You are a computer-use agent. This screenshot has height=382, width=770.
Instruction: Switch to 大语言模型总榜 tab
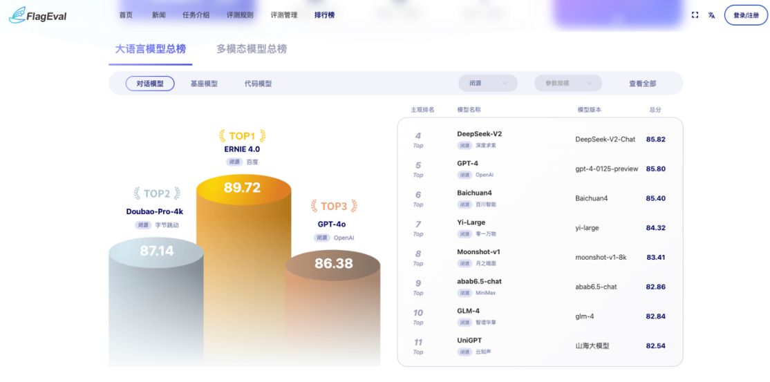[150, 49]
